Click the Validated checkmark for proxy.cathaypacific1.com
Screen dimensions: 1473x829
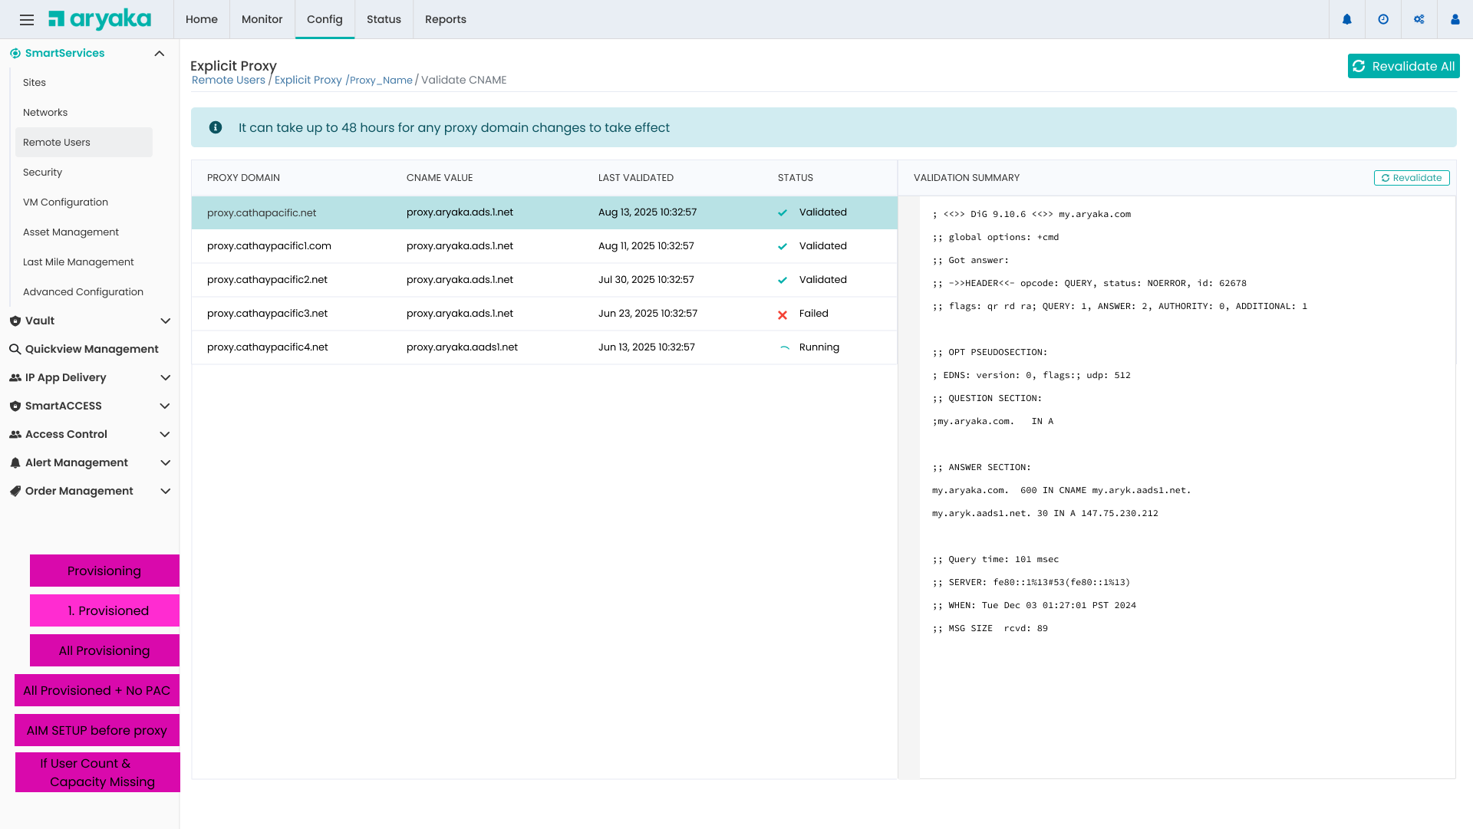point(783,245)
